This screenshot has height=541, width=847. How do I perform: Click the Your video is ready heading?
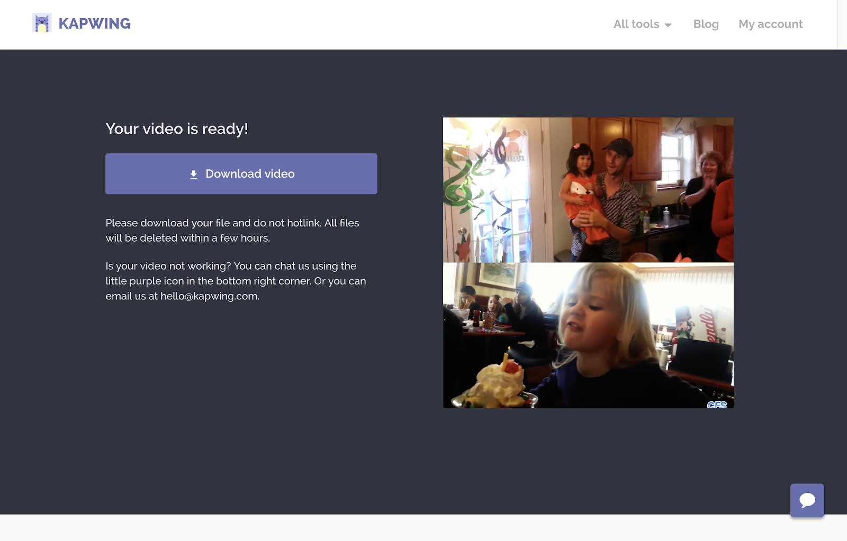[177, 129]
